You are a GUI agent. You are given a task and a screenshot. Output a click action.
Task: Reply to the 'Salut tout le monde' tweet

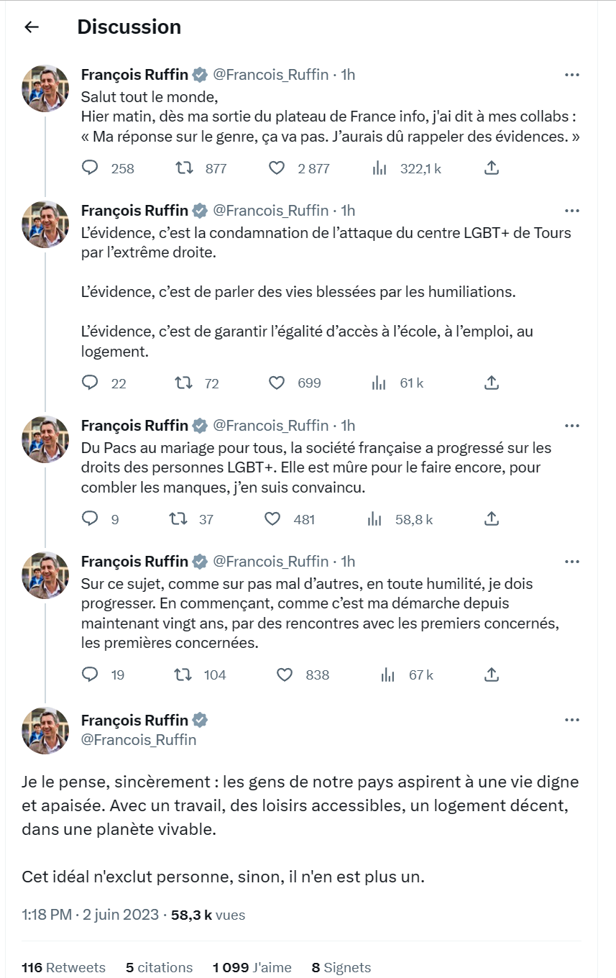(90, 168)
